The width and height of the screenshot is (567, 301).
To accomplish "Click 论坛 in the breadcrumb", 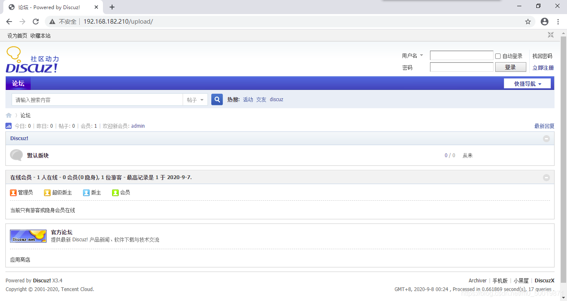I will pyautogui.click(x=26, y=115).
